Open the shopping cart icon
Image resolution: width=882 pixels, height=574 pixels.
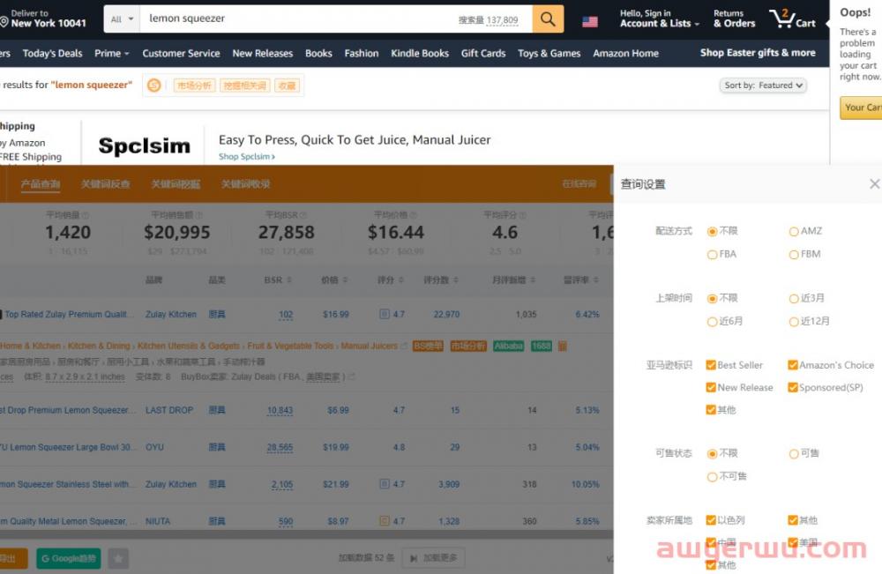tap(781, 18)
